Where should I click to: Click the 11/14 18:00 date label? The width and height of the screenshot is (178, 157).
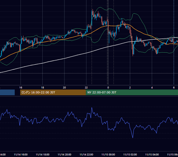point(43,155)
